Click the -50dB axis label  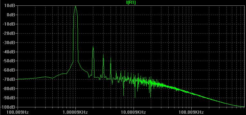(x=9, y=61)
